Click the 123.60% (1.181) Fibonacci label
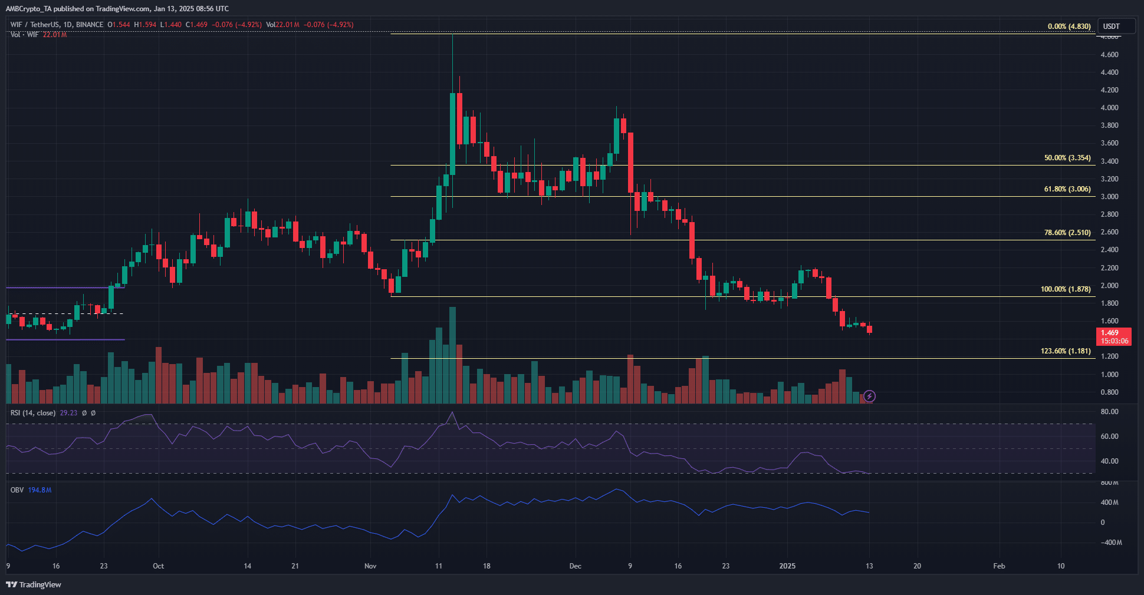The image size is (1144, 595). [x=1066, y=351]
